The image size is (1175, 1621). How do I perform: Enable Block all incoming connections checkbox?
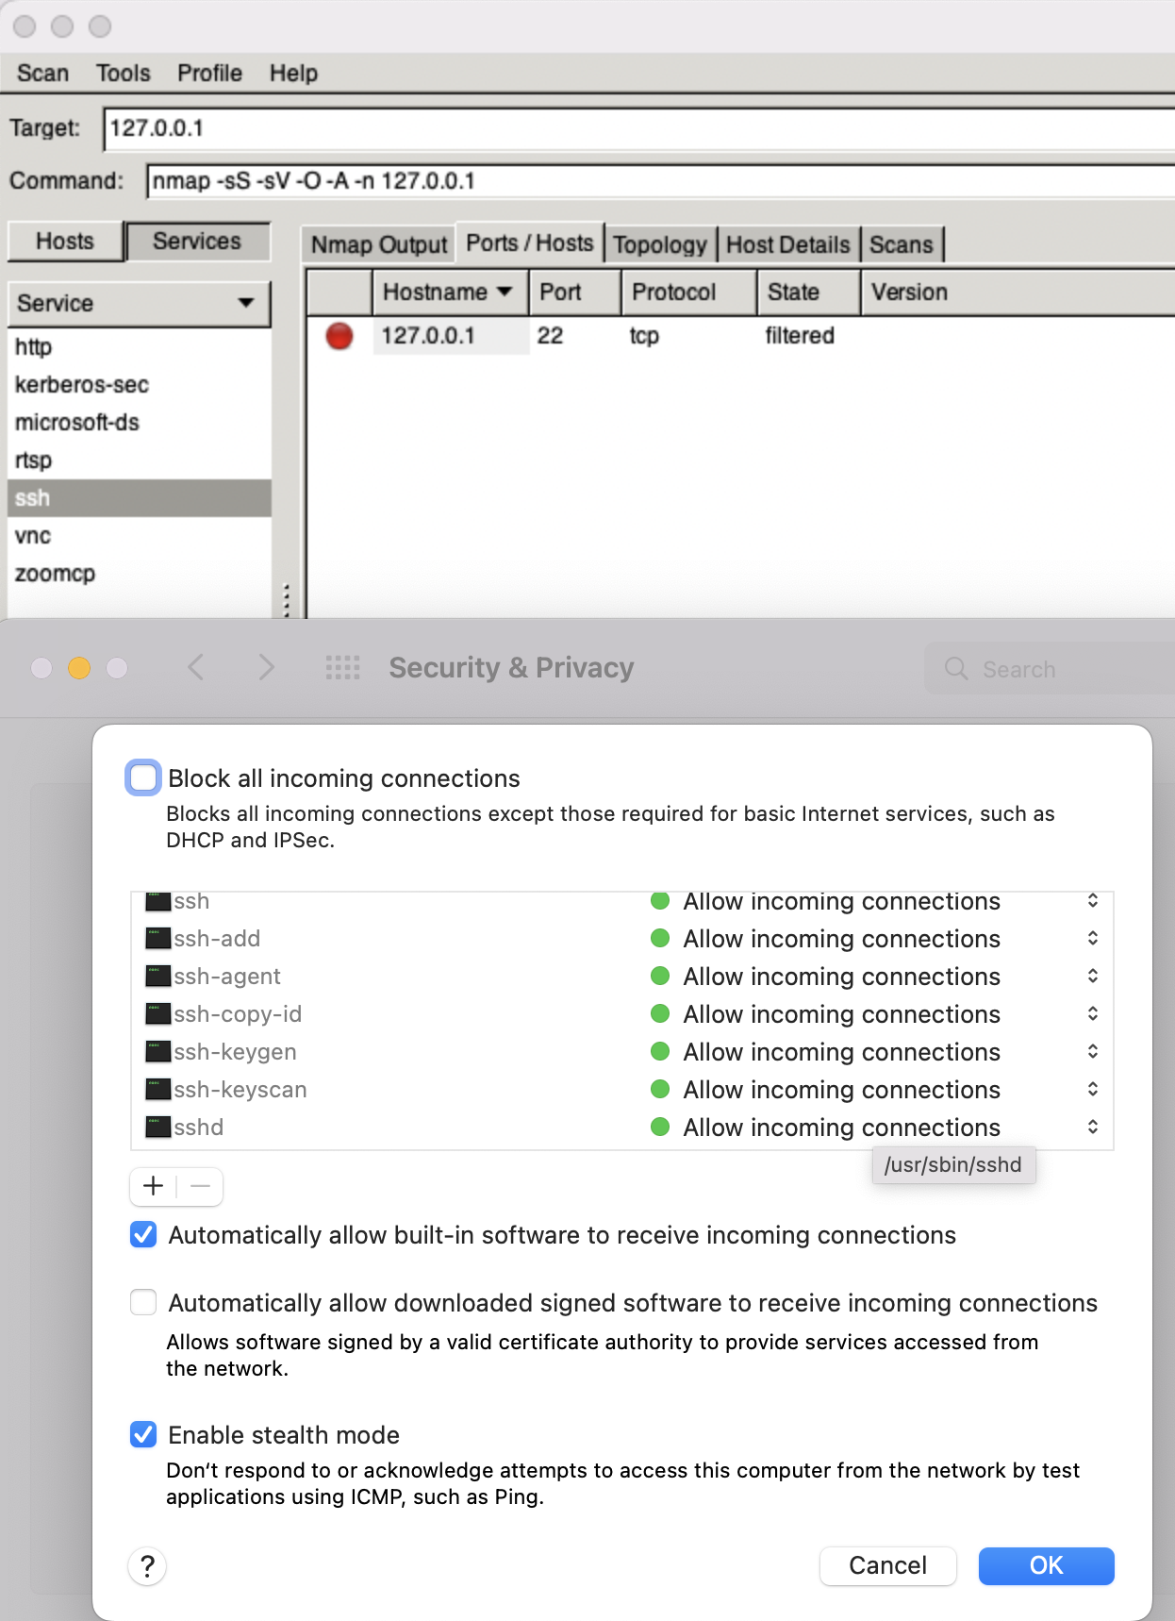143,778
